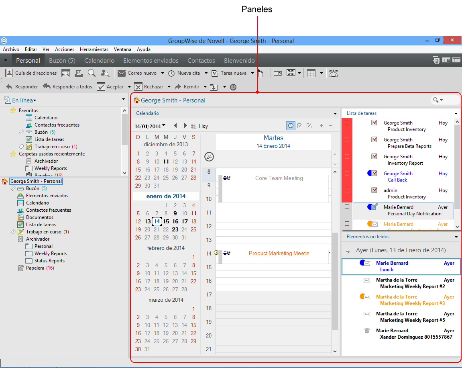Click the Lista de tareas scrollbar
Viewport: 462px width, 368px height.
[457, 167]
